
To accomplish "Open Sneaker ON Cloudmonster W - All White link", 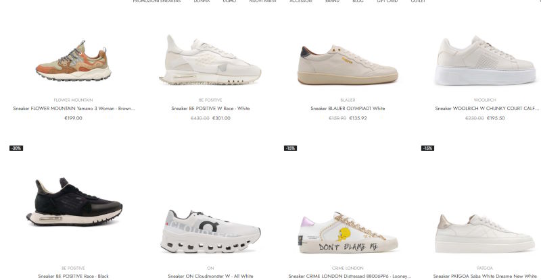I will tap(210, 276).
